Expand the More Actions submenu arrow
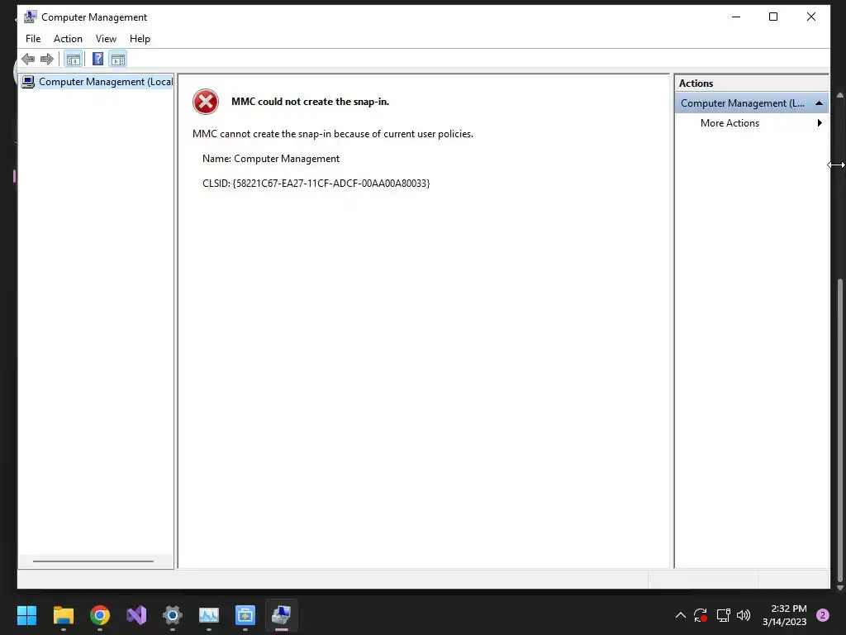The width and height of the screenshot is (846, 635). click(x=820, y=123)
